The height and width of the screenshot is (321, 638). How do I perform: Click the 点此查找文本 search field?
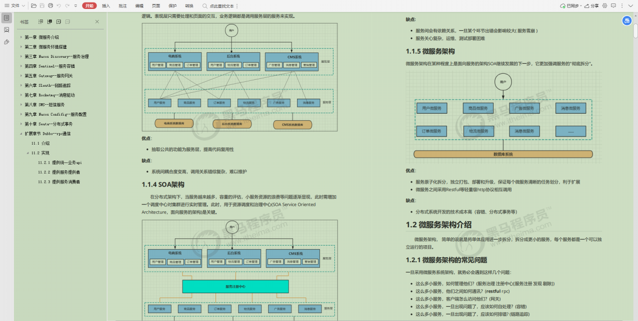pos(218,6)
